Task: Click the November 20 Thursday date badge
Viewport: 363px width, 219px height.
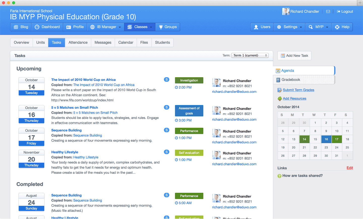Action: click(x=32, y=159)
